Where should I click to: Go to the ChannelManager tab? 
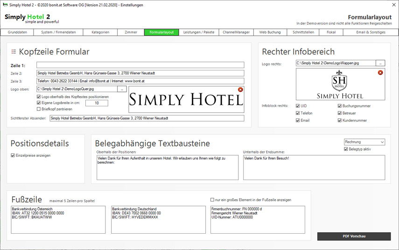(236, 33)
